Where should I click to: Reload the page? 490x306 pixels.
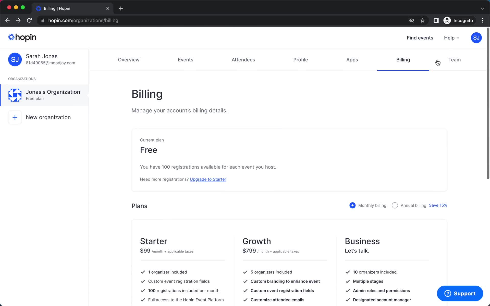29,20
